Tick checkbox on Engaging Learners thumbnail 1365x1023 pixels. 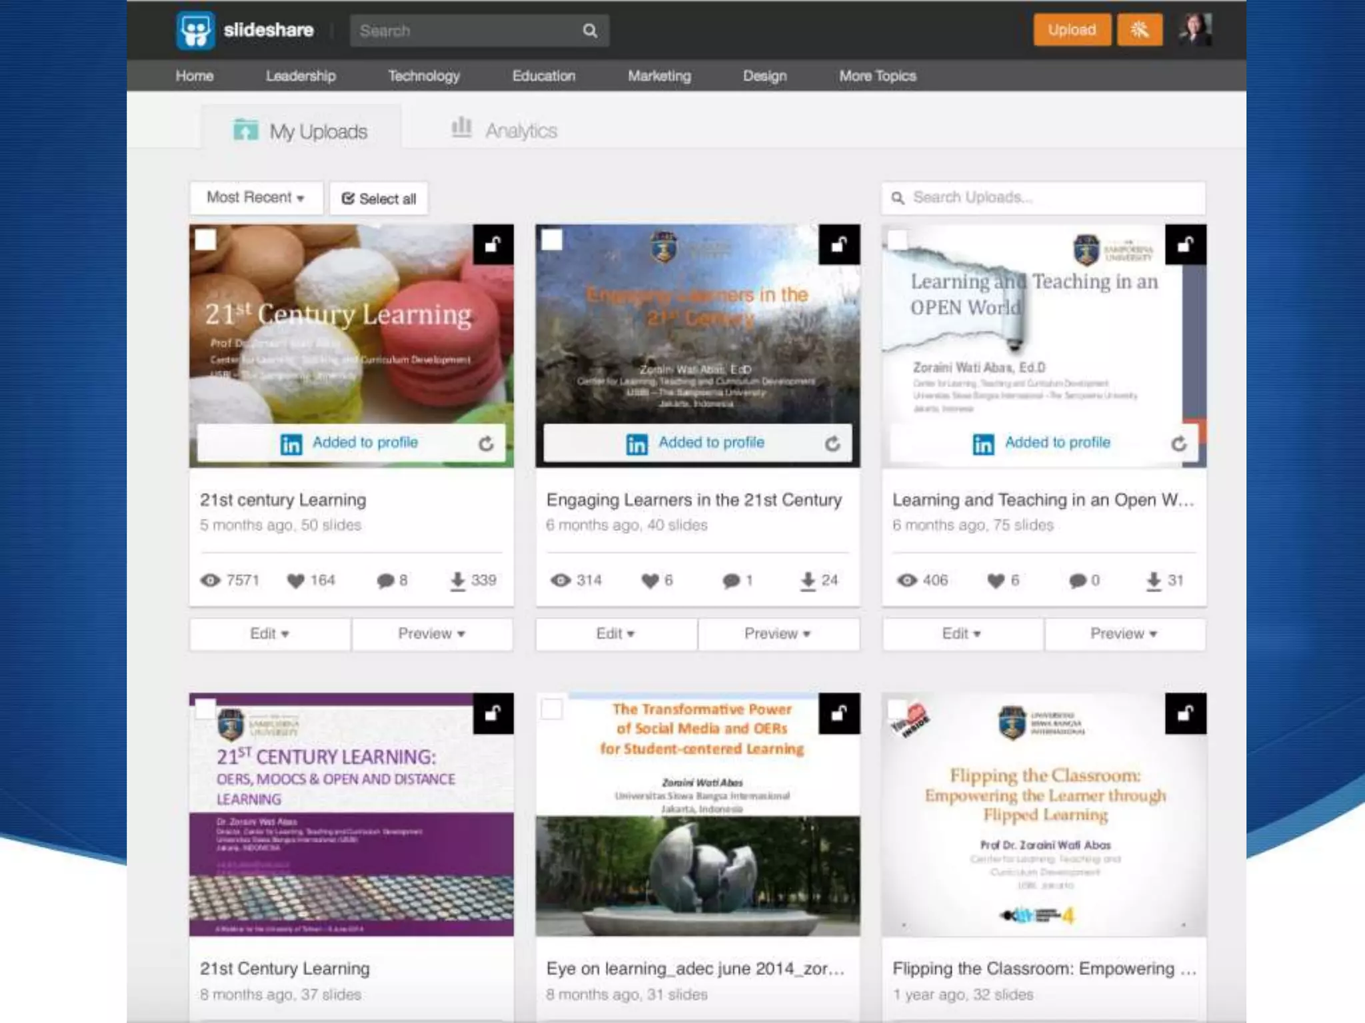point(552,240)
